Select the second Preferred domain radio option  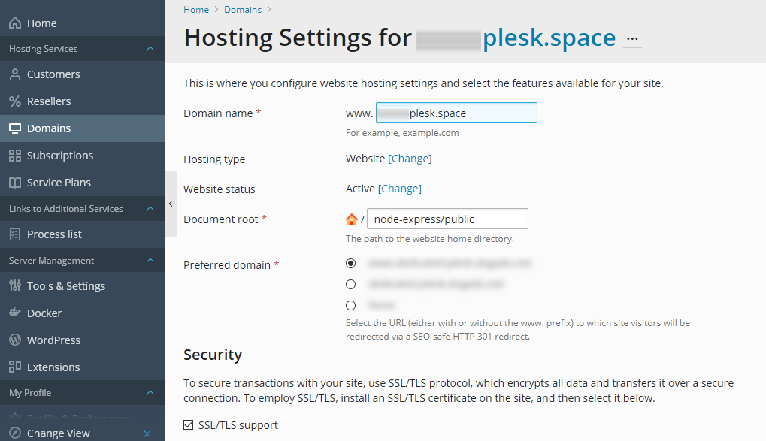click(x=351, y=284)
